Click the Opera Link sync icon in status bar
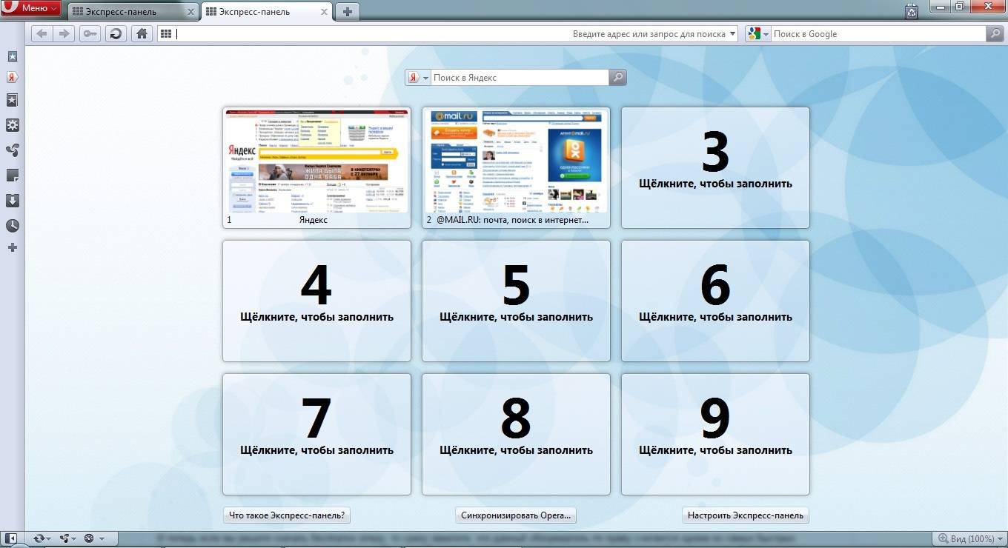Image resolution: width=1008 pixels, height=548 pixels. 38,538
